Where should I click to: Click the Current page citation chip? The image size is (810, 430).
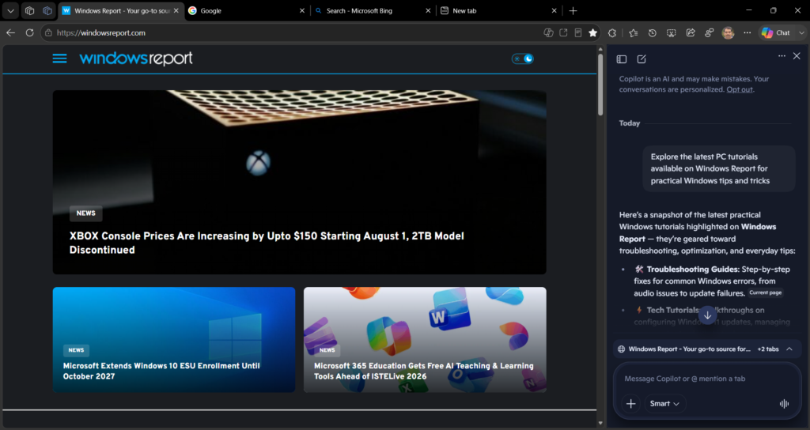point(766,292)
